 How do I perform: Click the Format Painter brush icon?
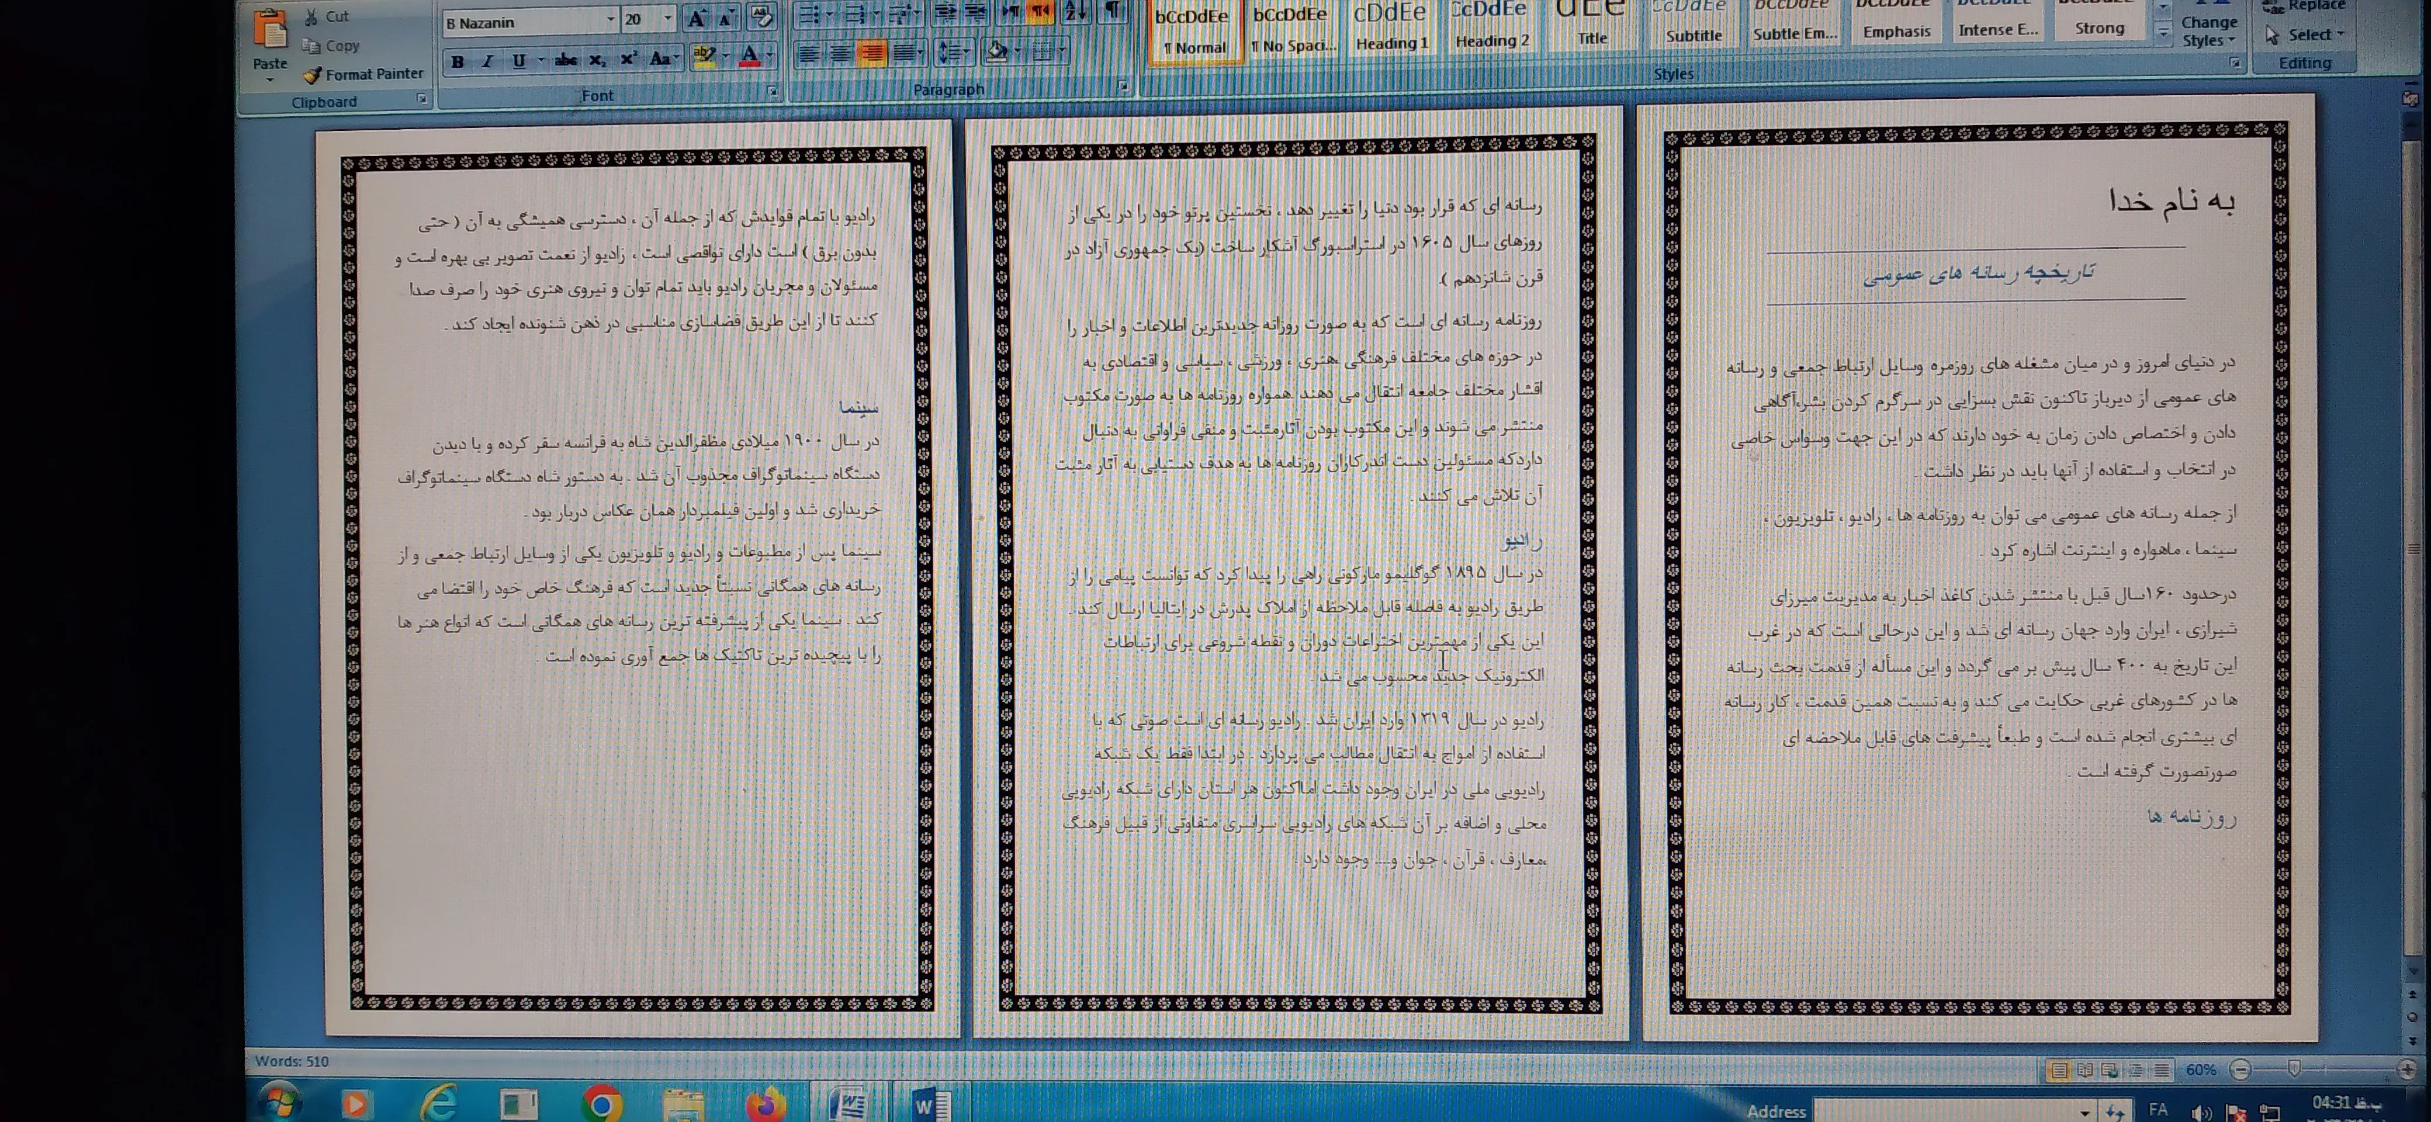(313, 75)
